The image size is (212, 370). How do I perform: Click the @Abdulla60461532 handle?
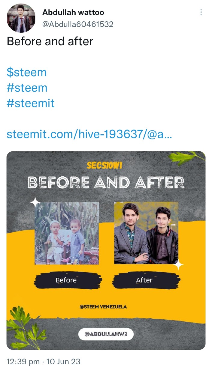[78, 24]
